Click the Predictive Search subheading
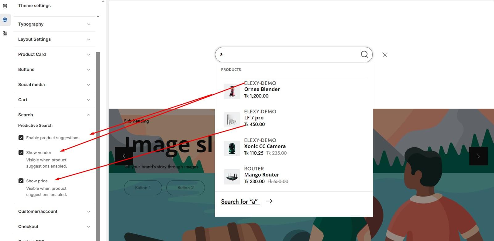Screen dimensions: 494x241 tap(35, 125)
